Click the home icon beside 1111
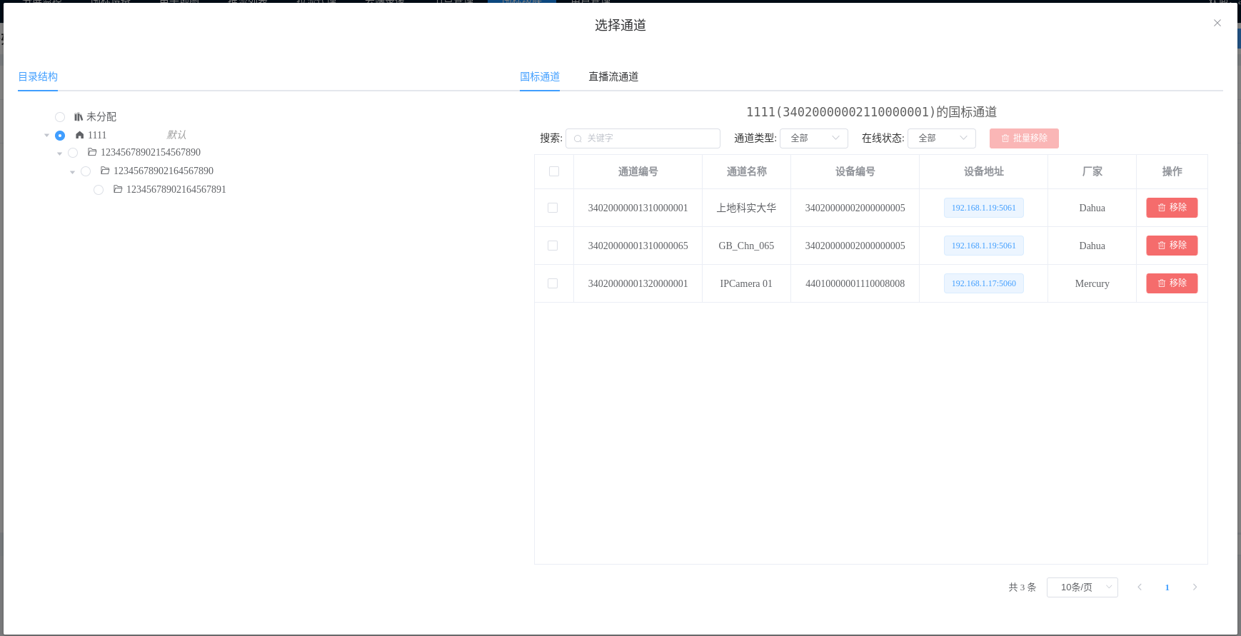 [x=79, y=136]
